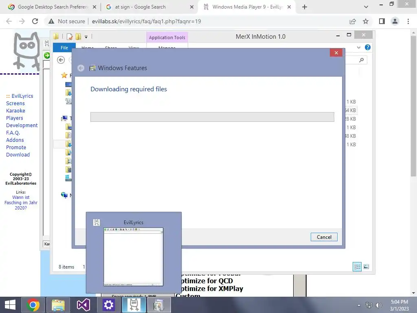Close the Windows Media Player 9 tab
The width and height of the screenshot is (417, 313).
click(289, 7)
